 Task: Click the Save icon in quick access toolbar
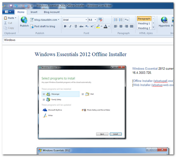pos(11,6)
